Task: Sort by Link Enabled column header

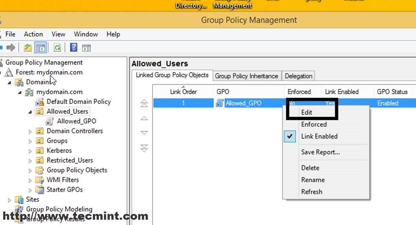Action: click(347, 92)
